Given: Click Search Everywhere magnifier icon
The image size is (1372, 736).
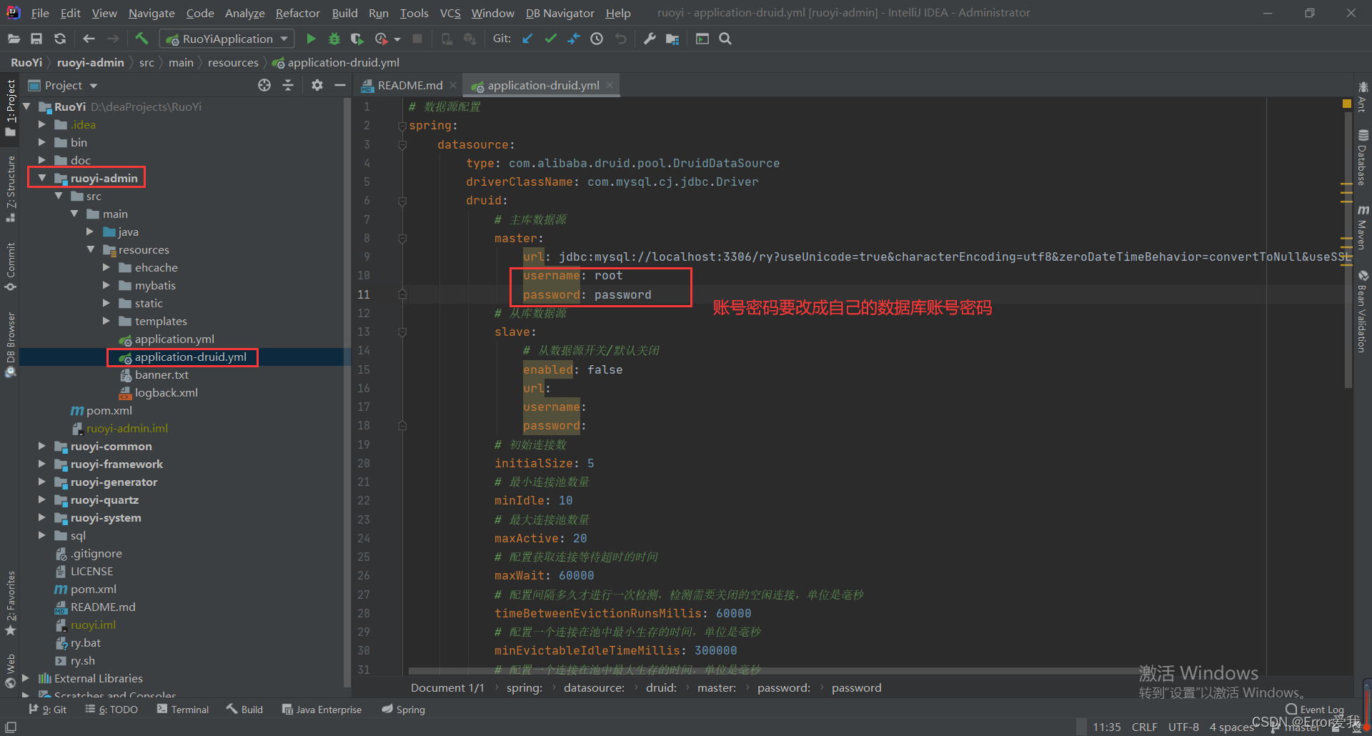Looking at the screenshot, I should click(725, 39).
